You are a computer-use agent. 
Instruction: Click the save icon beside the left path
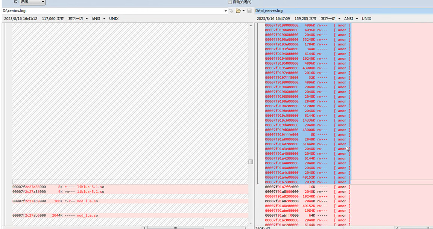[249, 11]
